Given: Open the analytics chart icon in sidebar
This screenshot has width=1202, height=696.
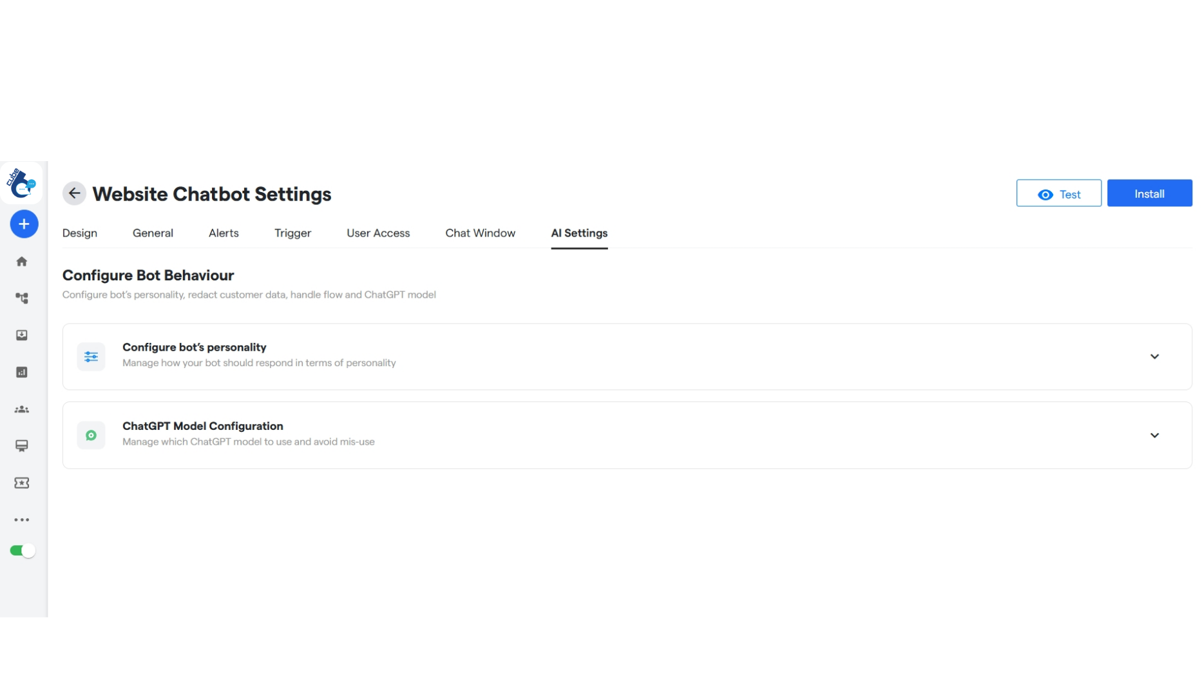Looking at the screenshot, I should [x=22, y=372].
